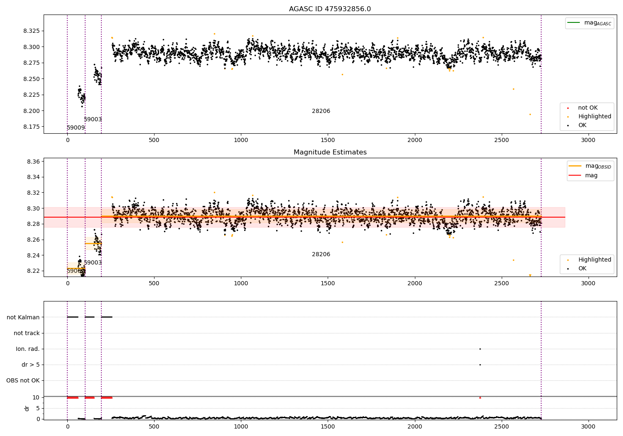The height and width of the screenshot is (436, 623).
Task: Click the 8.24 y-axis tick in middle plot
Action: tap(33, 255)
